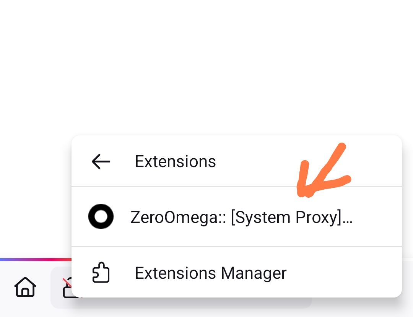Click the back arrow in Extensions menu
Screen dimensions: 413x317
pos(101,162)
